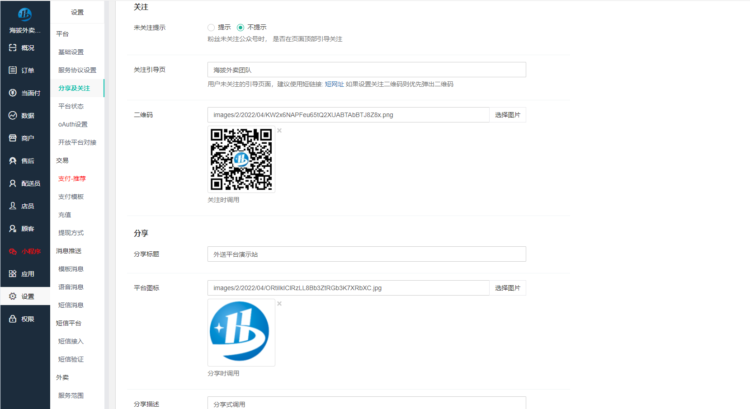Click the 设置 gear icon
The image size is (750, 409).
point(13,296)
